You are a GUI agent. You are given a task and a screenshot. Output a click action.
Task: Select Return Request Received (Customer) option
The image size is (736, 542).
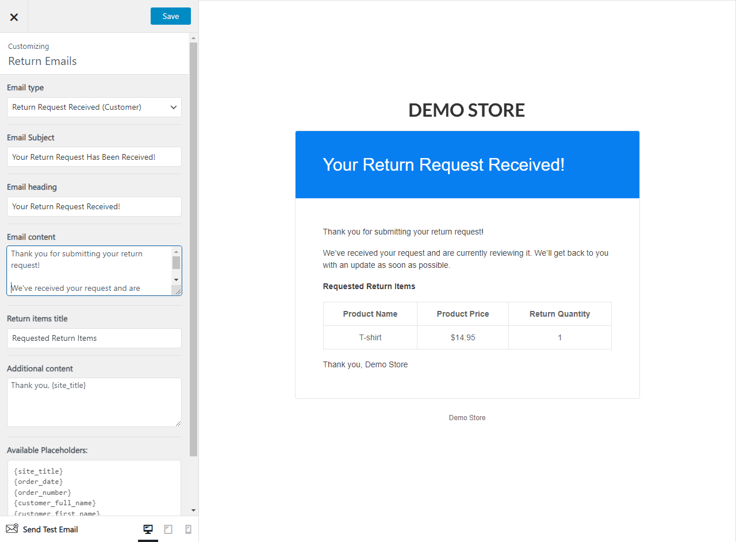(x=80, y=107)
